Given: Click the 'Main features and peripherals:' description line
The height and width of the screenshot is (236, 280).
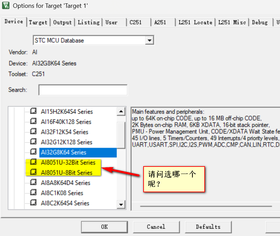Looking at the screenshot, I should click(x=168, y=112).
